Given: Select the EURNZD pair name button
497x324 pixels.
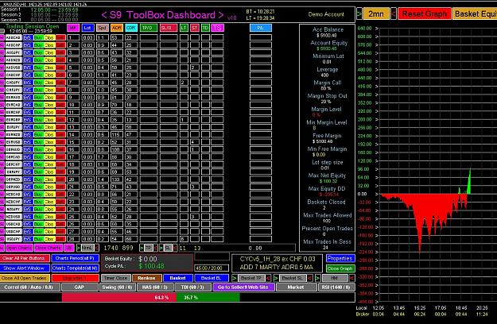Looking at the screenshot, I should coord(14,134).
